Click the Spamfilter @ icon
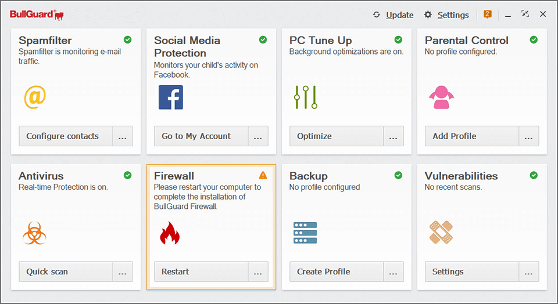This screenshot has height=304, width=558. [x=34, y=97]
